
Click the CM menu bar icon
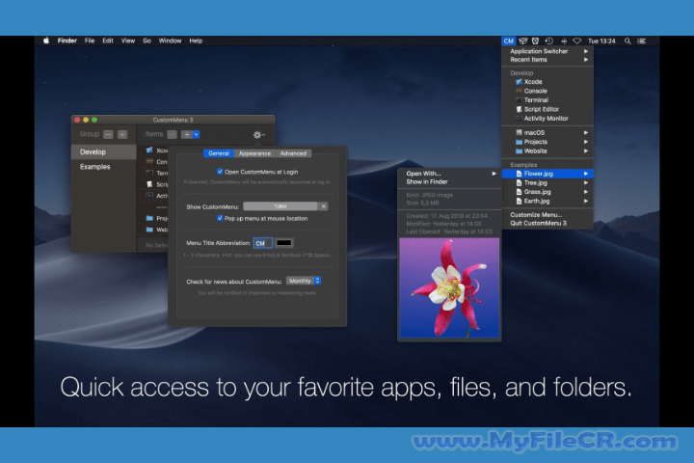[509, 41]
